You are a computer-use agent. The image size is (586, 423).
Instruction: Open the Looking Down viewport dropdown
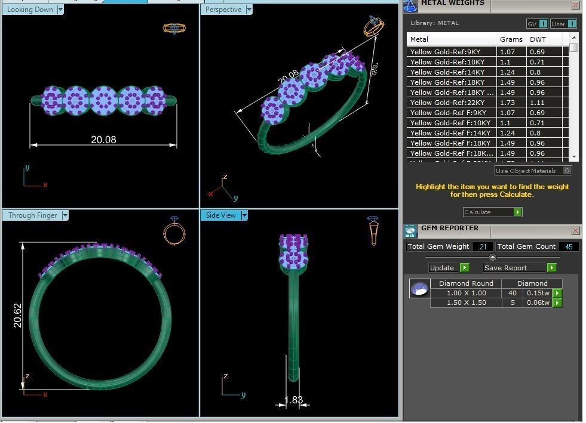tap(60, 10)
